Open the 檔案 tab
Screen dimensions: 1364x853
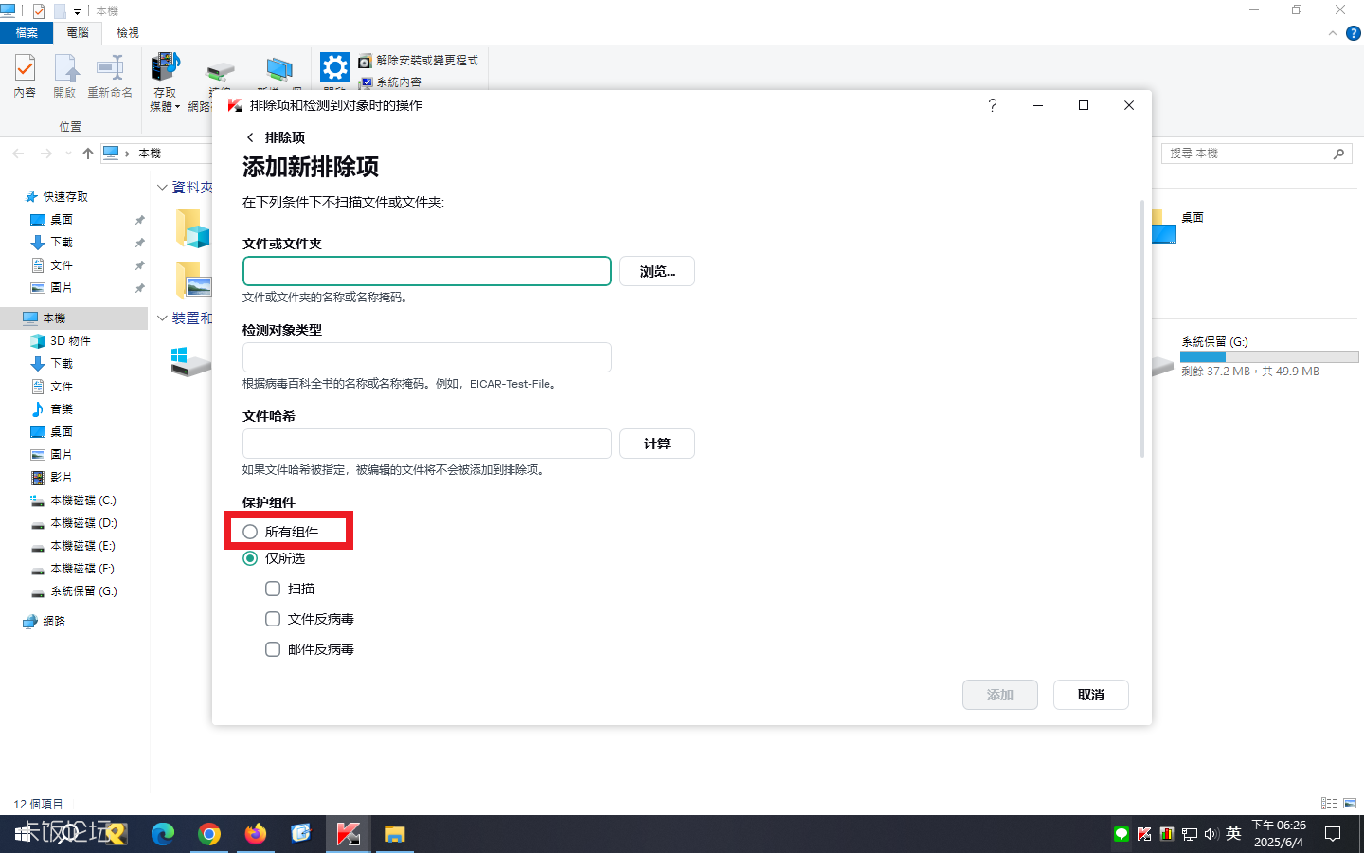point(27,33)
